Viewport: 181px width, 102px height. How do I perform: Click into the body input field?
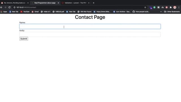point(90,34)
